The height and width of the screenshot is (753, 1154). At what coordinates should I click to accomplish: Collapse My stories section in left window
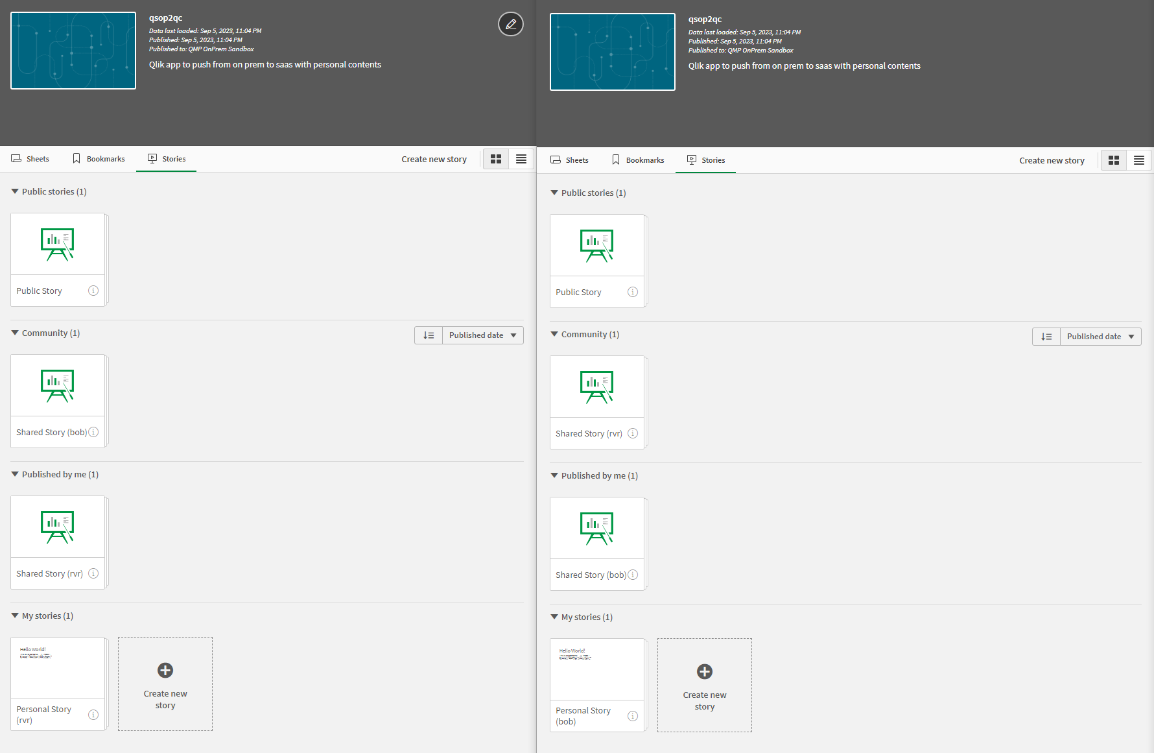tap(15, 616)
